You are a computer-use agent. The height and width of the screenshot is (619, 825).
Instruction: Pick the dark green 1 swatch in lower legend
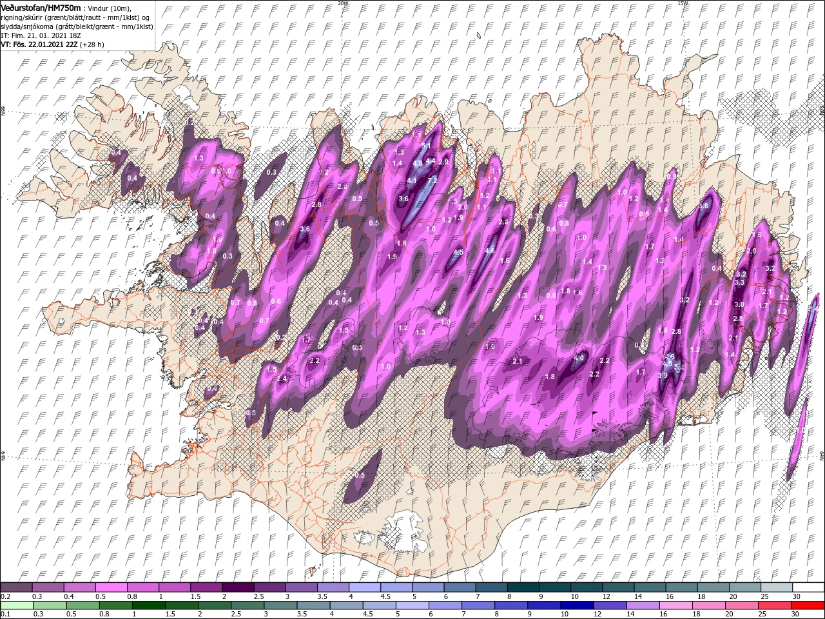point(148,605)
